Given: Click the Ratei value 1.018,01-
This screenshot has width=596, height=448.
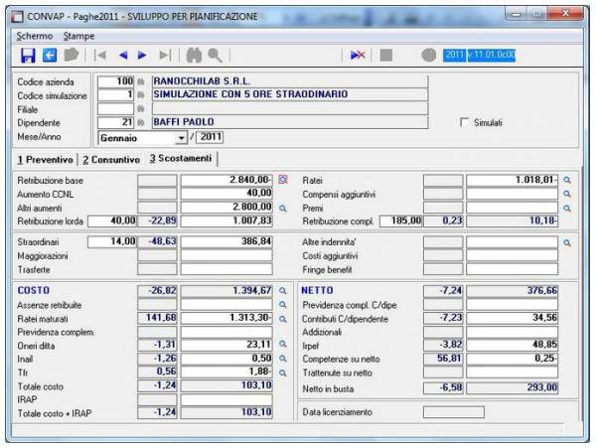Looking at the screenshot, I should click(x=512, y=180).
